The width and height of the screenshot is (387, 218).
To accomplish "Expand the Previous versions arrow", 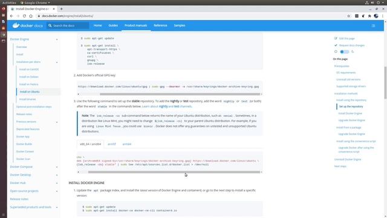I will click(x=57, y=122).
